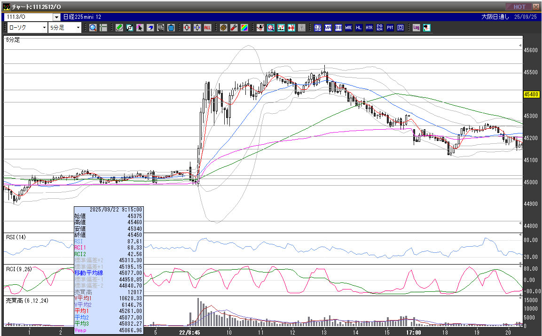Click the crosshair grid icon
Screen dimensions: 542x336
click(103, 28)
